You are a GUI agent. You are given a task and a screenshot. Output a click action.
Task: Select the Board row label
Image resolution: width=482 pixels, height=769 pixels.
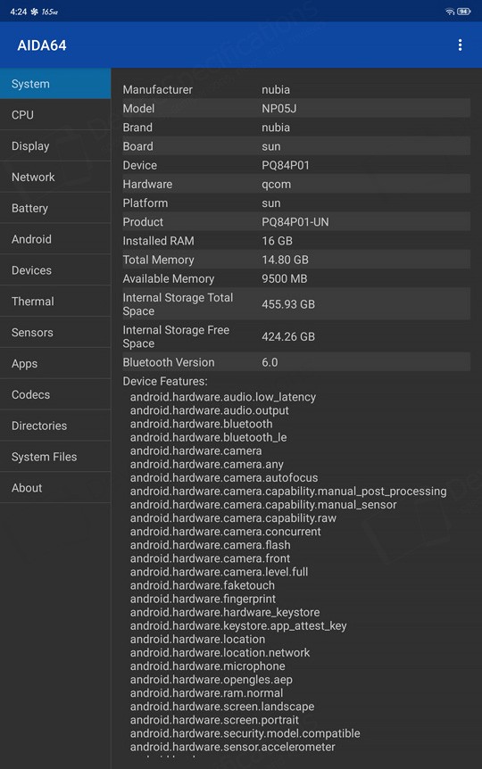tap(138, 146)
